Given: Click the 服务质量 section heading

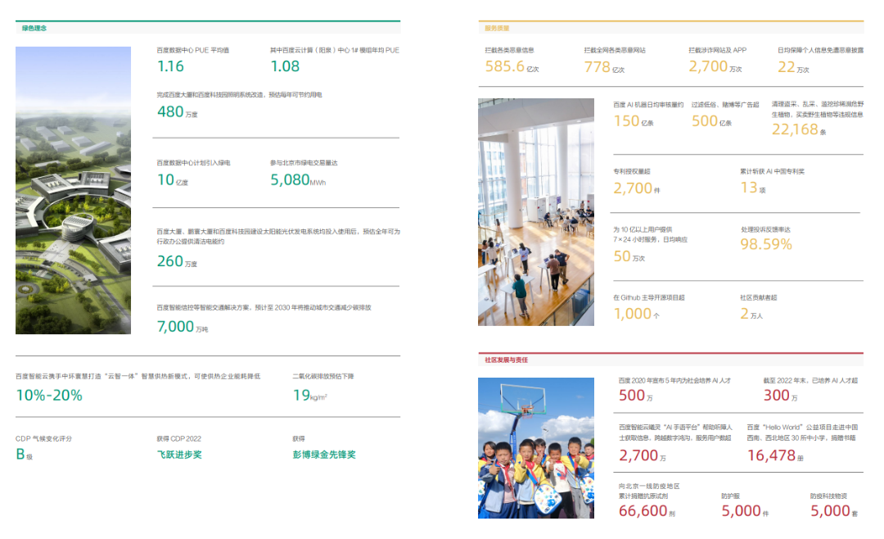Looking at the screenshot, I should 498,28.
